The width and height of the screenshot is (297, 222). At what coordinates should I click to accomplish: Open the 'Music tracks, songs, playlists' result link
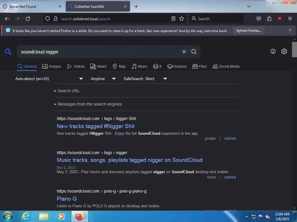point(130,160)
